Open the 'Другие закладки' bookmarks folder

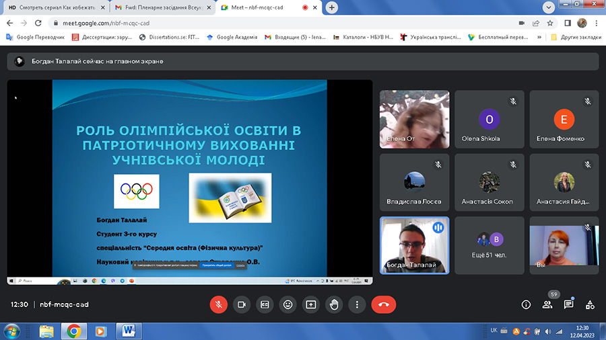click(574, 37)
